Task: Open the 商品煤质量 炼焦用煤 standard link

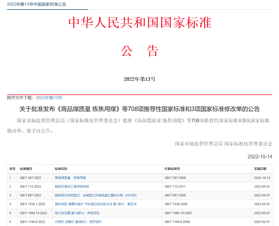Action: [x=70, y=178]
